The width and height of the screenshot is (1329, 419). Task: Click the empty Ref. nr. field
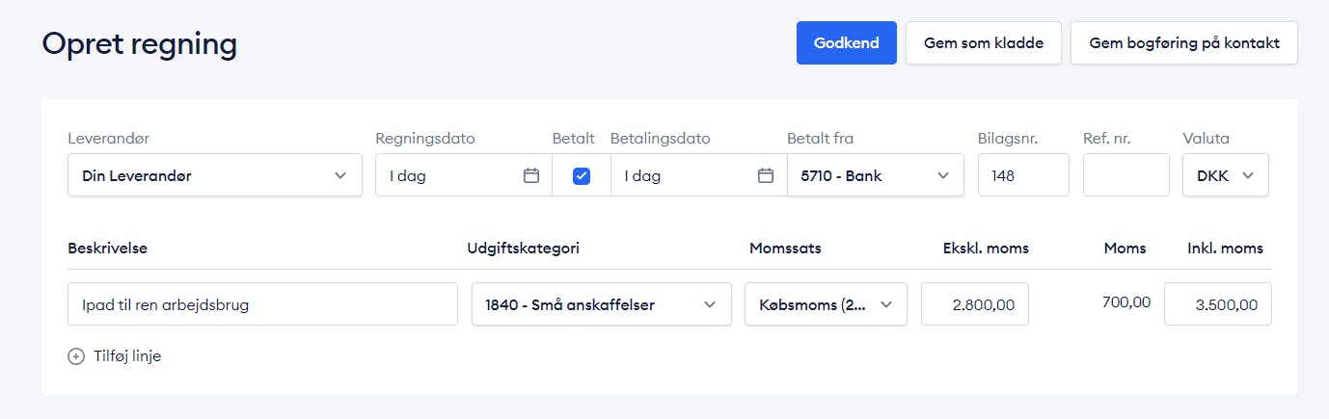coord(1126,175)
